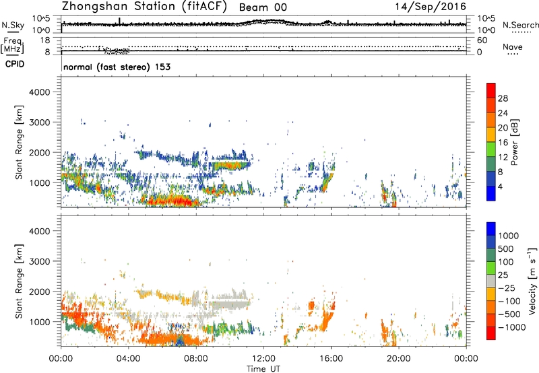Screen dimensions: 539x373
Task: Click the 3000 tick on the velocity panel axis
Action: pos(39,261)
